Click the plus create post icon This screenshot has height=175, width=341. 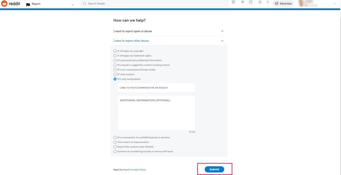click(268, 2)
